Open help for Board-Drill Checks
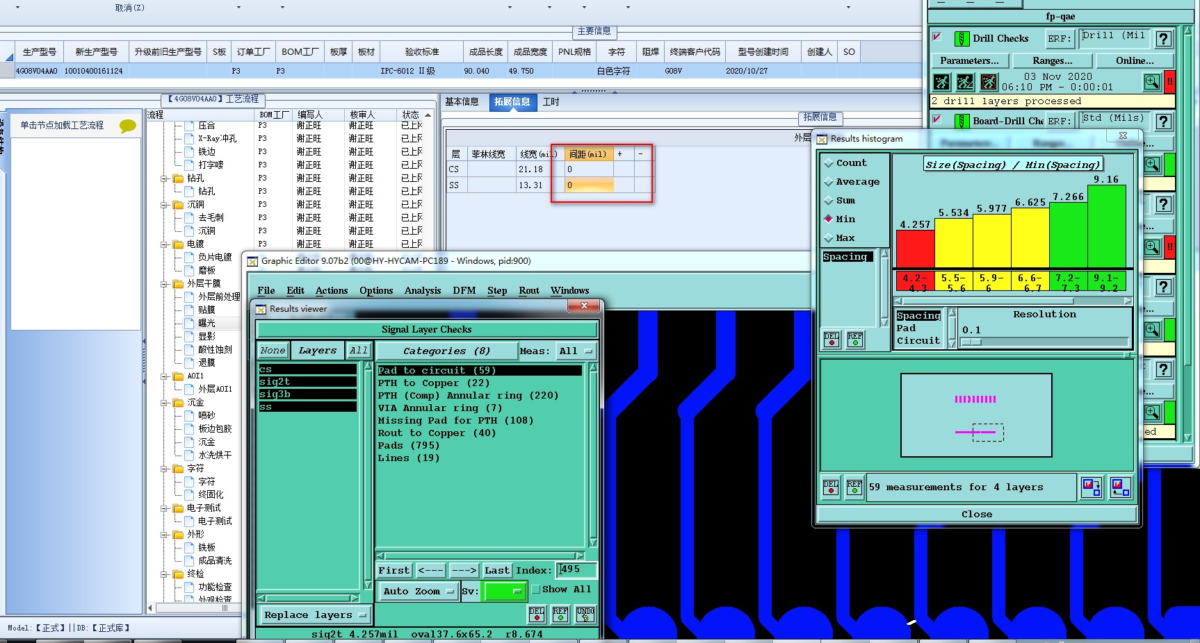The width and height of the screenshot is (1200, 643). 1163,122
